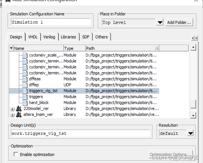Click scroll up arrow of list
The width and height of the screenshot is (203, 163).
(193, 48)
